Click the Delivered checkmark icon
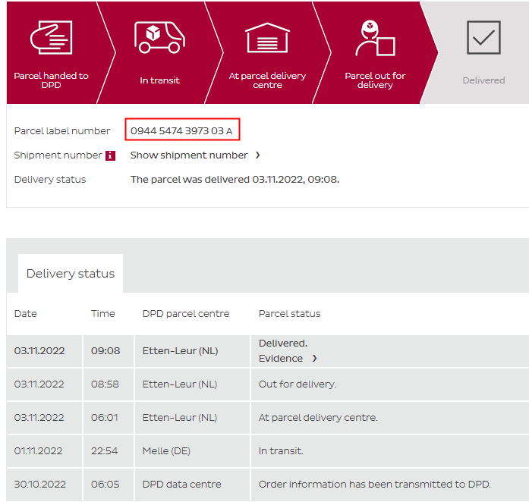Viewport: 529px width, 502px height. 483,37
